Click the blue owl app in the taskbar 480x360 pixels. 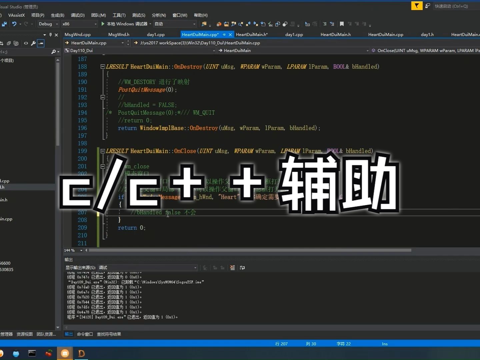(x=16, y=353)
